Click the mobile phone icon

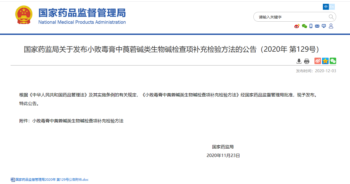[311, 26]
